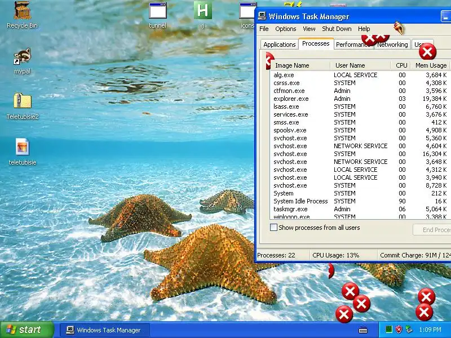Click the CPU Usage: 13% status text

[x=335, y=255]
